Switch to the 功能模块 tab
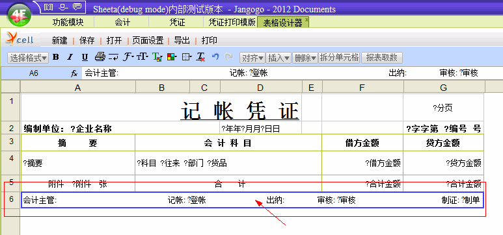This screenshot has height=235, width=503. pyautogui.click(x=68, y=22)
